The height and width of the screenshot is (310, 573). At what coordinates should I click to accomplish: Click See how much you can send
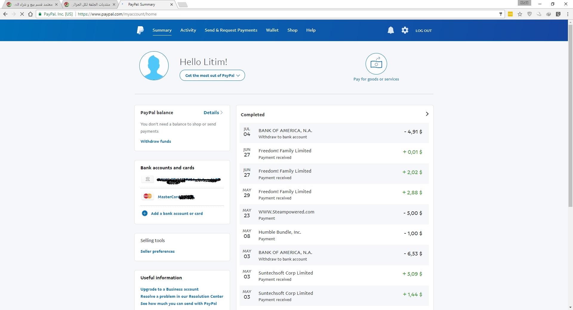click(x=178, y=303)
